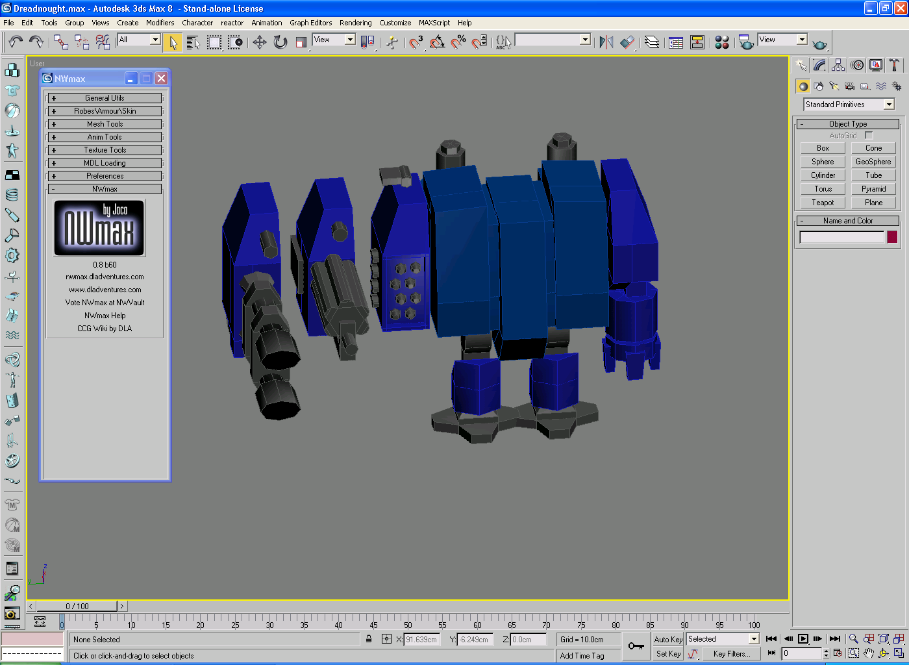This screenshot has height=665, width=909.
Task: Open the Material Editor icon
Action: [x=722, y=43]
